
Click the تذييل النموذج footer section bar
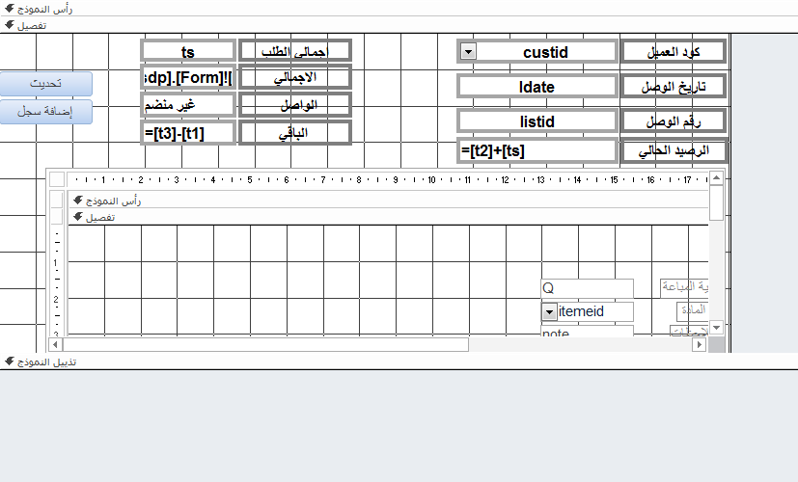click(x=399, y=361)
